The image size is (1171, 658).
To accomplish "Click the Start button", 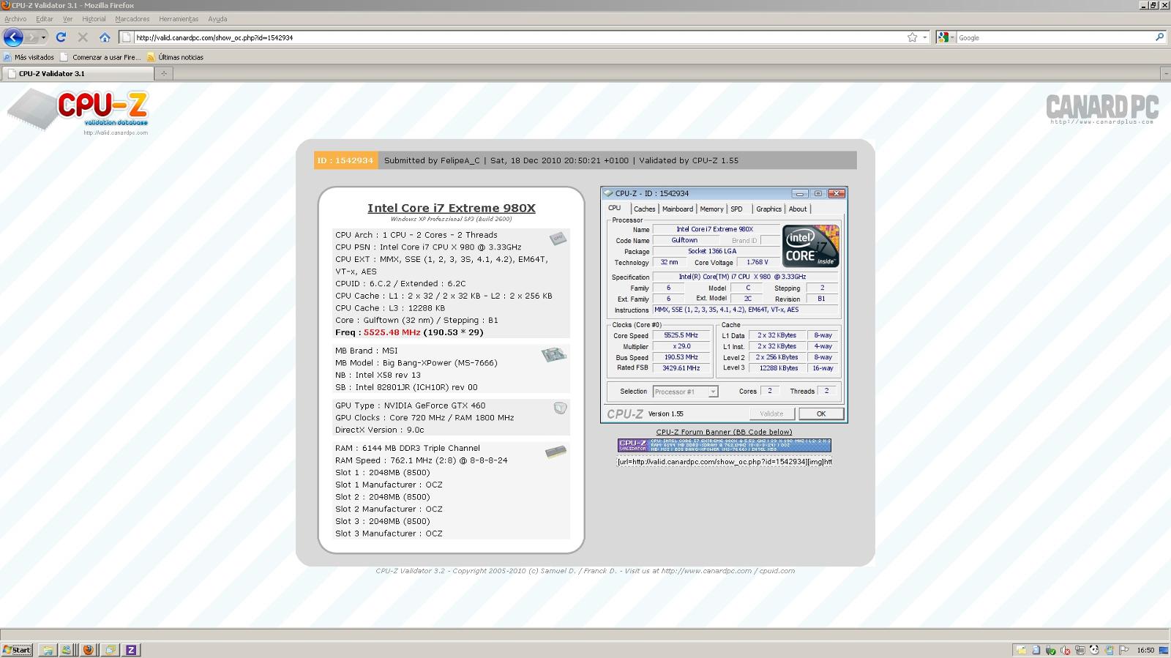I will 17,650.
